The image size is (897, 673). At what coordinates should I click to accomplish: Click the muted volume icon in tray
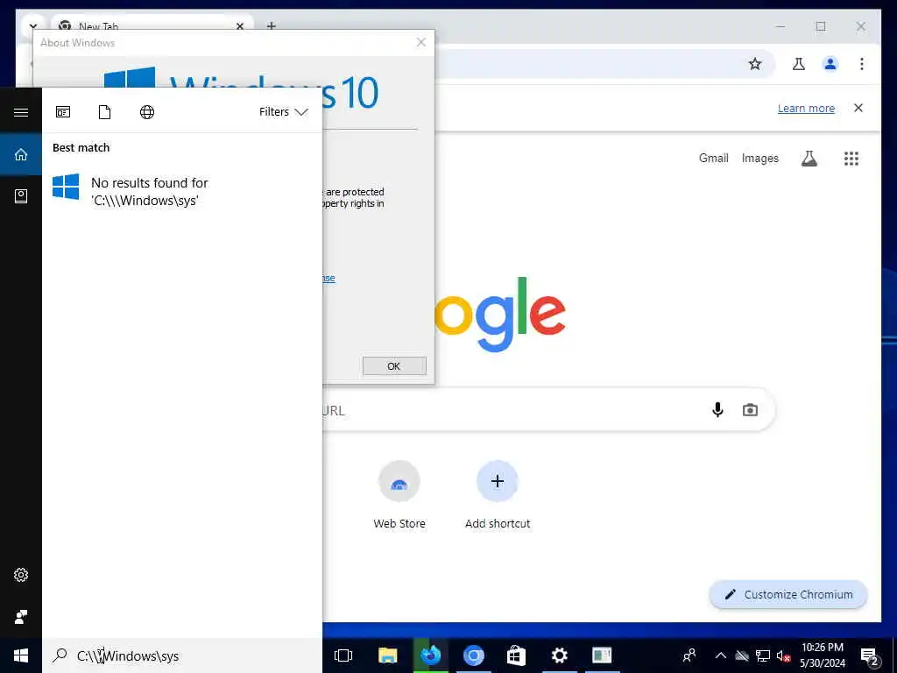coord(783,655)
